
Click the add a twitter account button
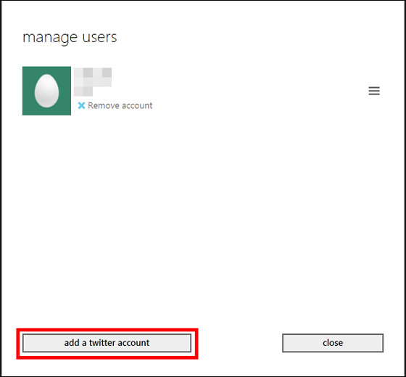coord(107,343)
